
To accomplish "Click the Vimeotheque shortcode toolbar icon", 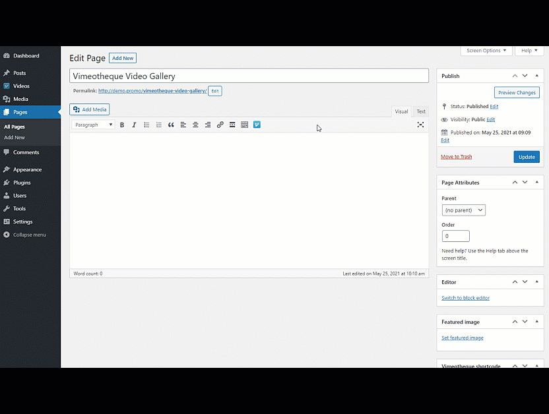I will [x=257, y=125].
